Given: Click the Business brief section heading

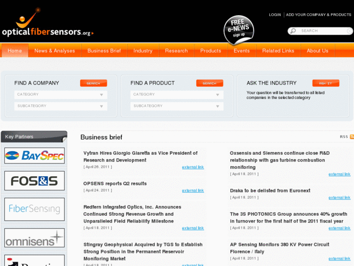Looking at the screenshot, I should coord(101,137).
